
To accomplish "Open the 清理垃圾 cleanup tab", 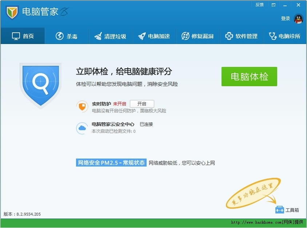I will point(111,36).
